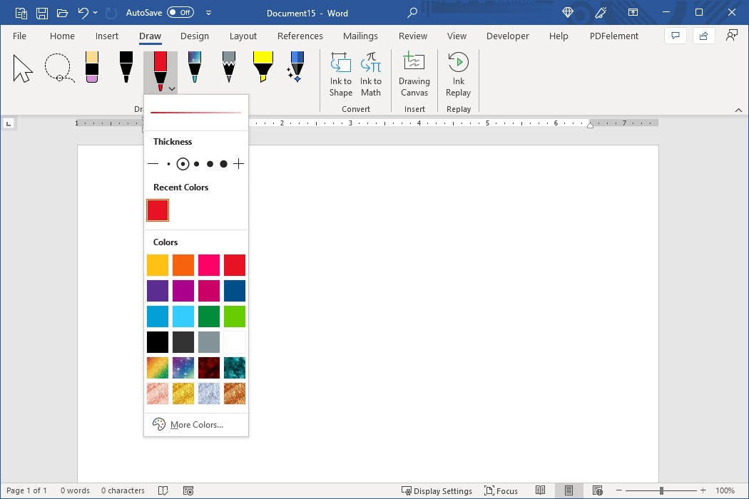The width and height of the screenshot is (749, 499).
Task: Enable Focus mode in status bar
Action: click(x=501, y=490)
